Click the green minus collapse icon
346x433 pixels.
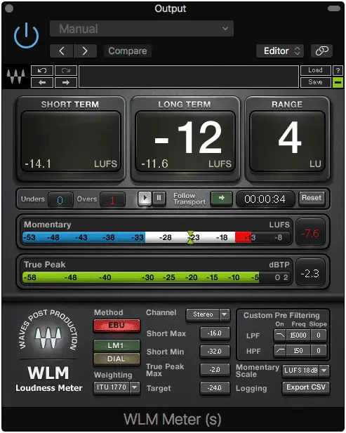tap(338, 82)
